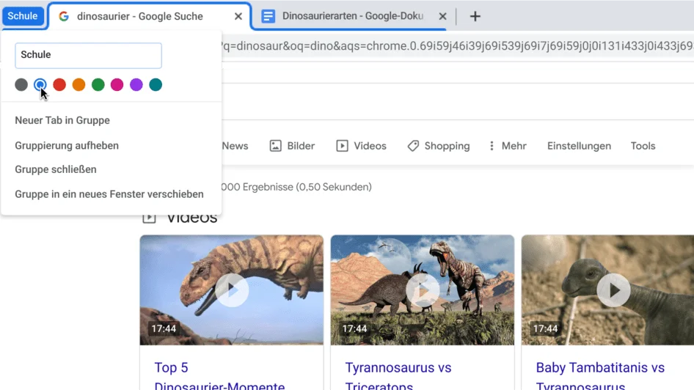
Task: Open the Bilder search filter
Action: 292,146
